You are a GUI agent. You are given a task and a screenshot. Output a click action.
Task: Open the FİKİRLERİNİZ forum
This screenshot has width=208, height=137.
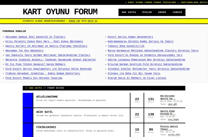click(x=46, y=127)
